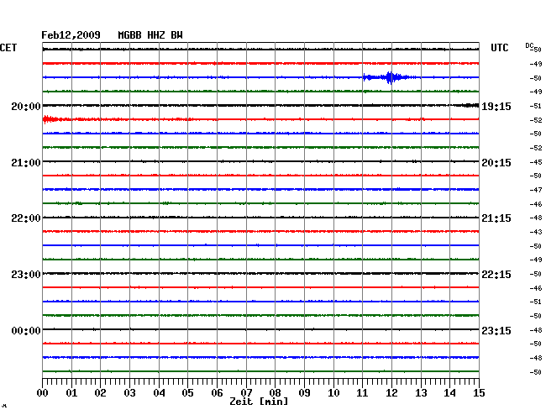
Task: Click the DC value -50 beside 22:15
Action: click(536, 275)
